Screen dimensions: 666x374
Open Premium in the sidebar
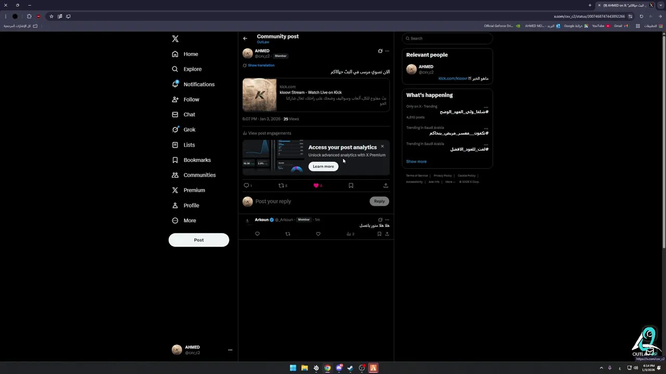(x=188, y=190)
